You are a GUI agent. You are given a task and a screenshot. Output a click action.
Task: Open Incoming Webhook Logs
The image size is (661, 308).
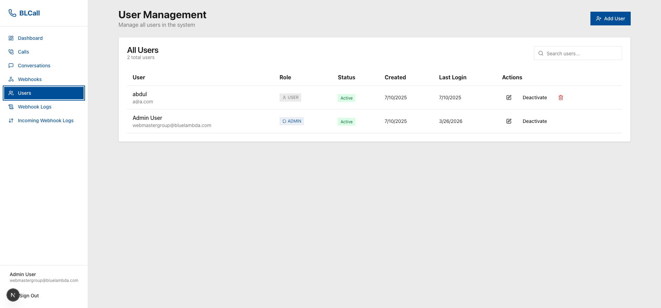(45, 121)
